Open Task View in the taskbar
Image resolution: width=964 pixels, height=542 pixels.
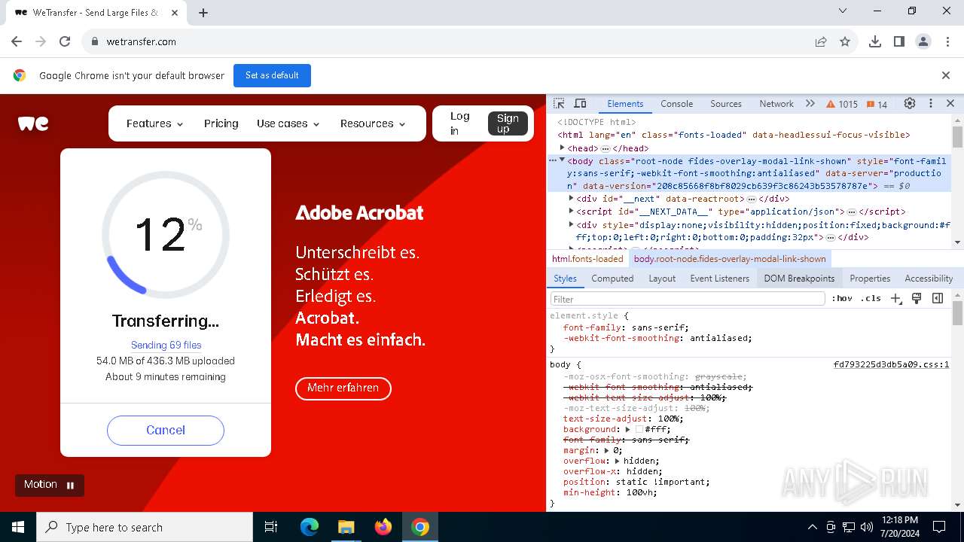(271, 527)
